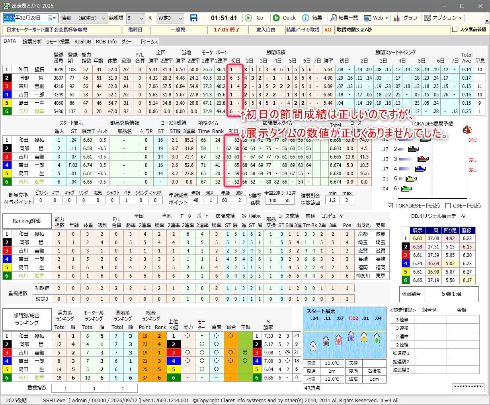Click the S係数 value field showing 100

273,200
